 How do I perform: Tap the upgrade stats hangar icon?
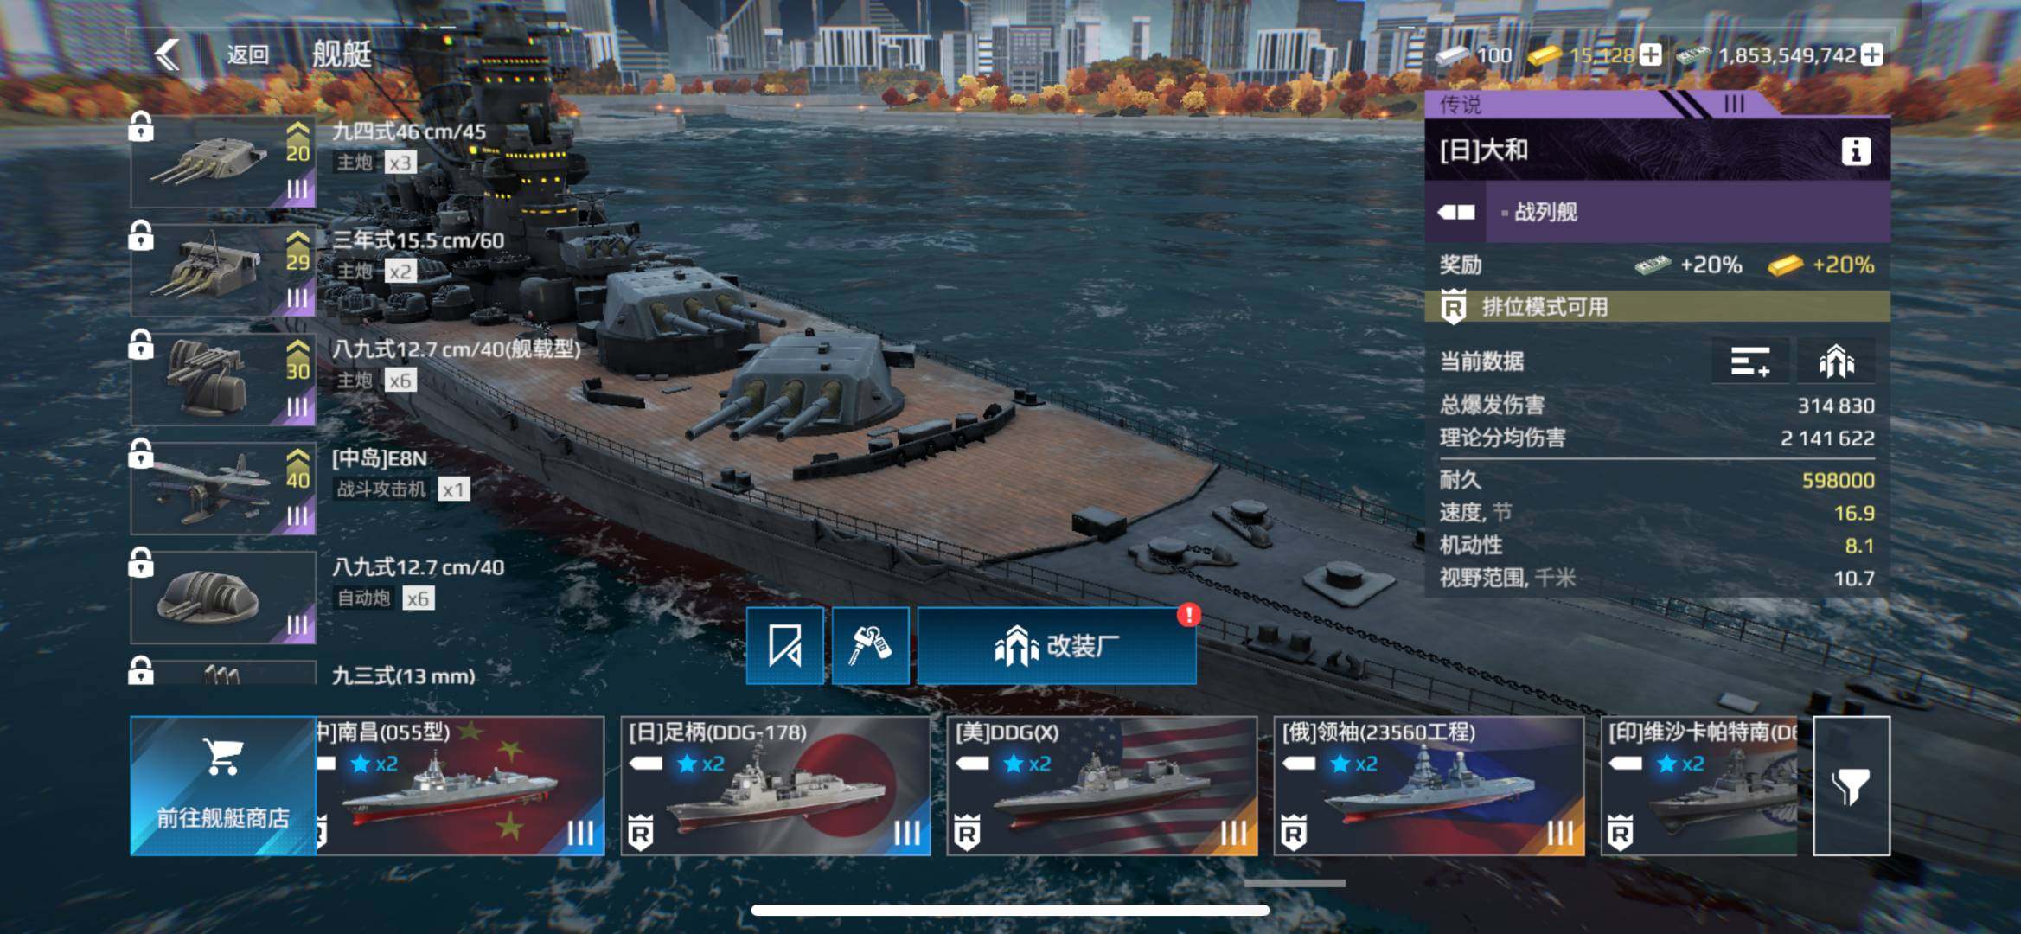pyautogui.click(x=1836, y=361)
